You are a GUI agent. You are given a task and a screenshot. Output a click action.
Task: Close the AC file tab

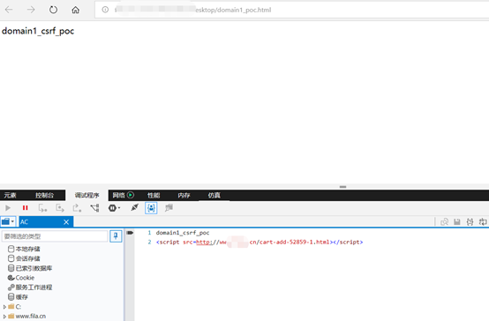click(66, 222)
